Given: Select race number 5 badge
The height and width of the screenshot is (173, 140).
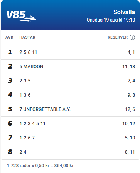Looking at the screenshot, I should coord(10,109).
